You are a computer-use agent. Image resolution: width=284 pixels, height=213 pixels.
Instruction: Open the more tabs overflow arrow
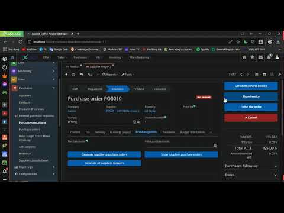(x=211, y=132)
